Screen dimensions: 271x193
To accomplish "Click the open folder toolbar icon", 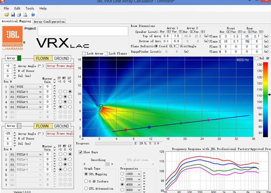I will (6, 15).
